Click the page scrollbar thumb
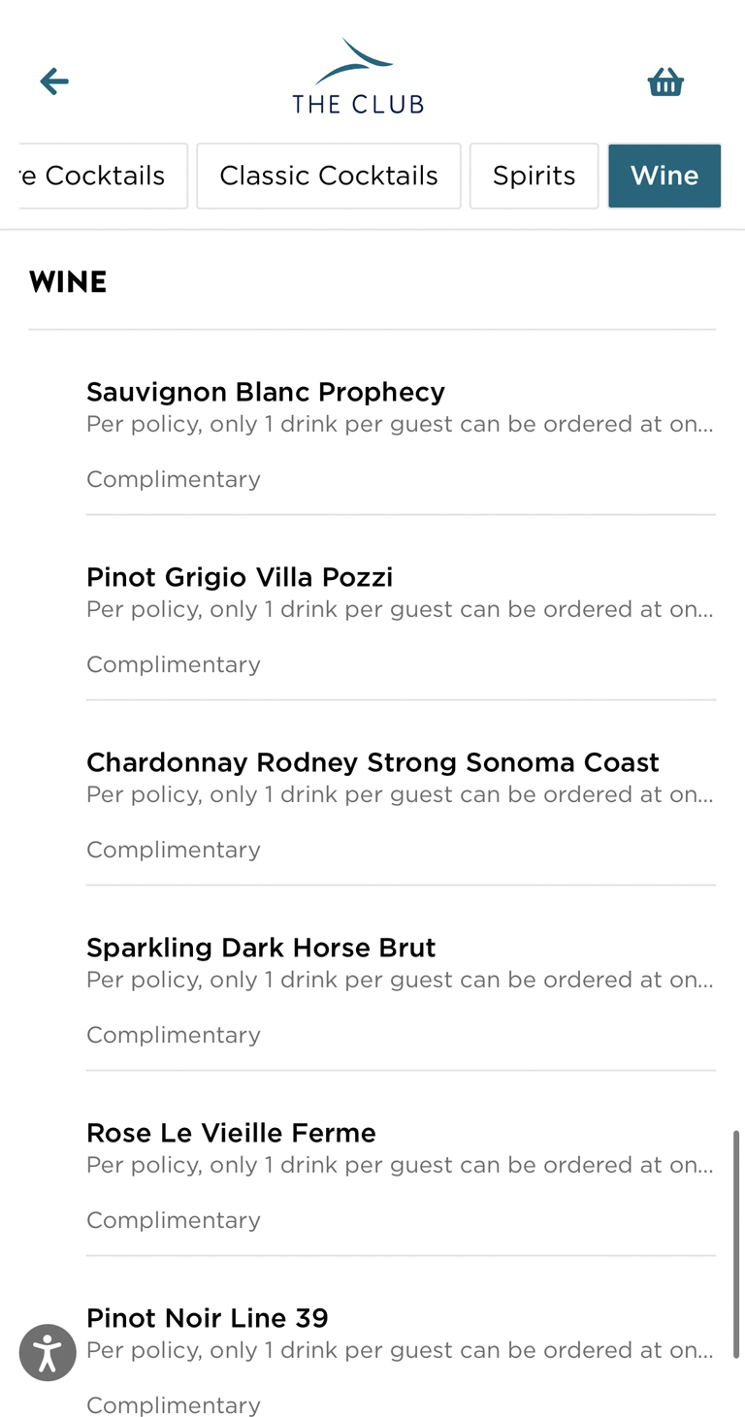 point(736,1243)
